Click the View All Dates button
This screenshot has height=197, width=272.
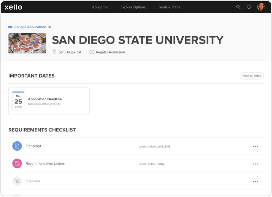[x=252, y=76]
